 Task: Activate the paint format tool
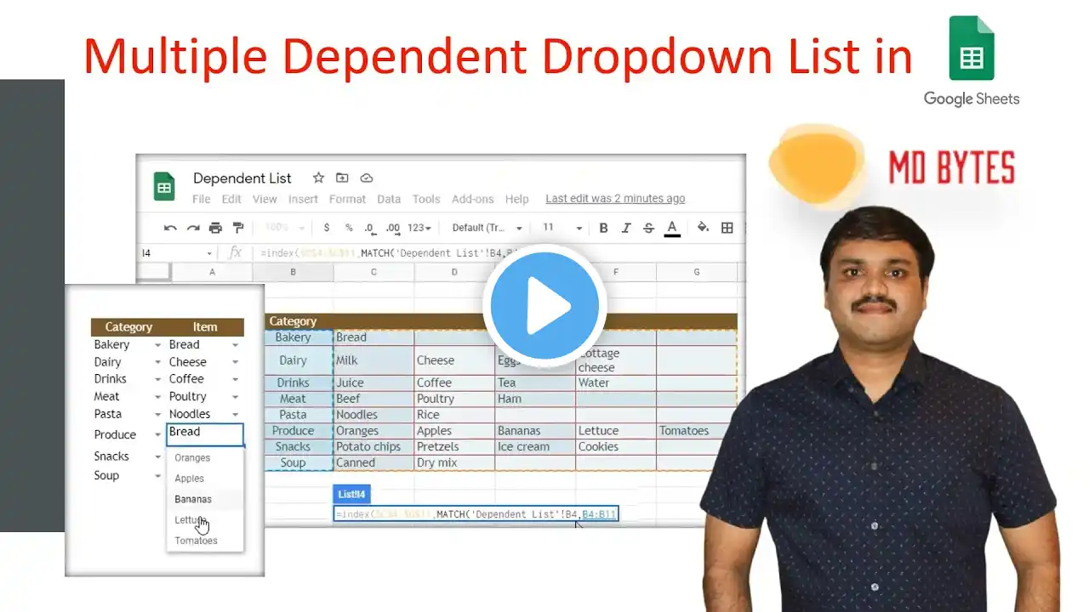pyautogui.click(x=238, y=228)
